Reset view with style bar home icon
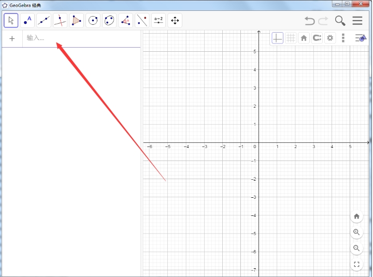 pyautogui.click(x=304, y=38)
